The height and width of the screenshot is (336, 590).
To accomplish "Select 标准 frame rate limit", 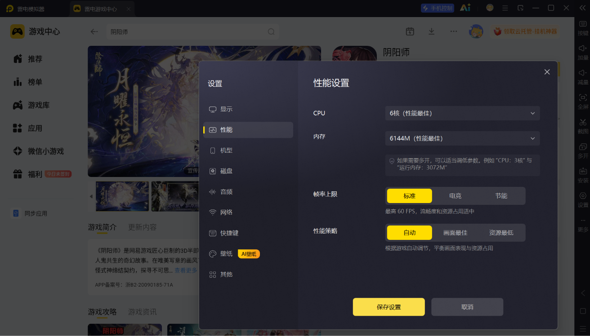I will tap(409, 196).
